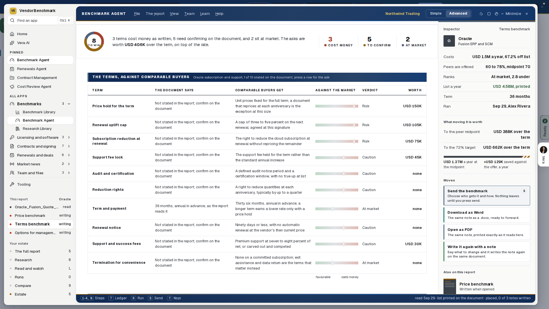Click the Research Library books icon
Viewport: 549px width, 309px height.
(18, 129)
